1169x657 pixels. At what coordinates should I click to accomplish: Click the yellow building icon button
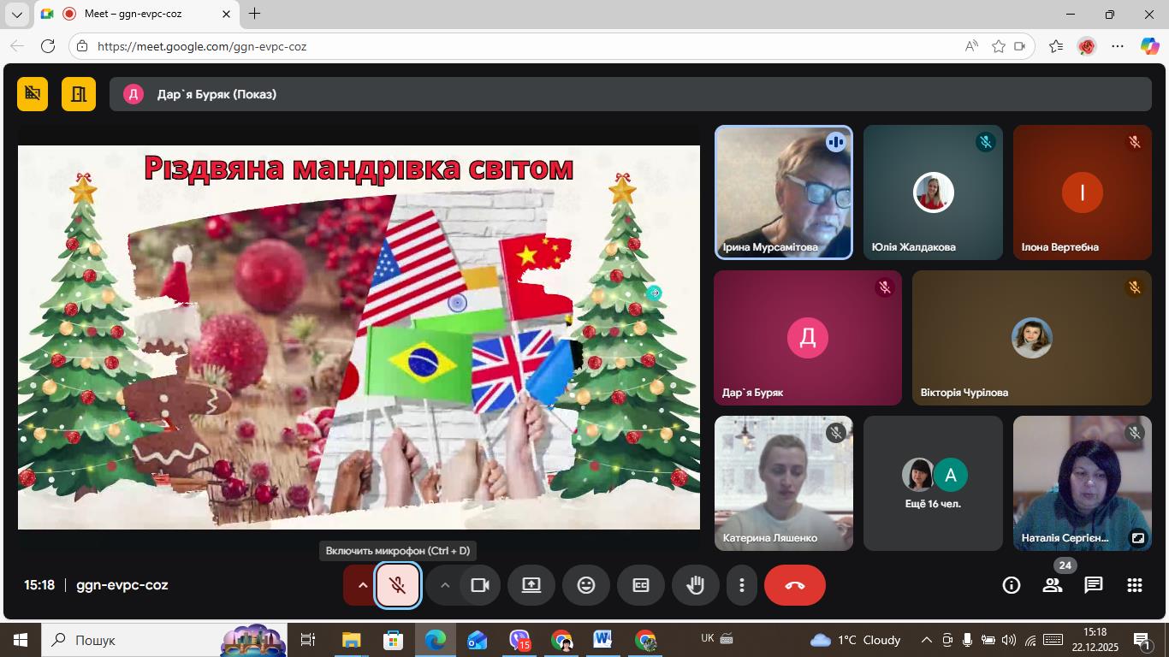pos(79,94)
